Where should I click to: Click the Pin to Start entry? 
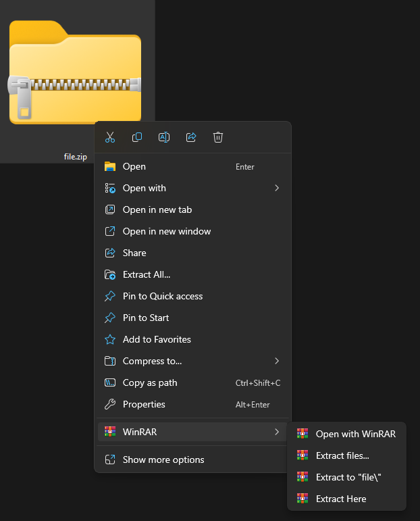click(146, 318)
